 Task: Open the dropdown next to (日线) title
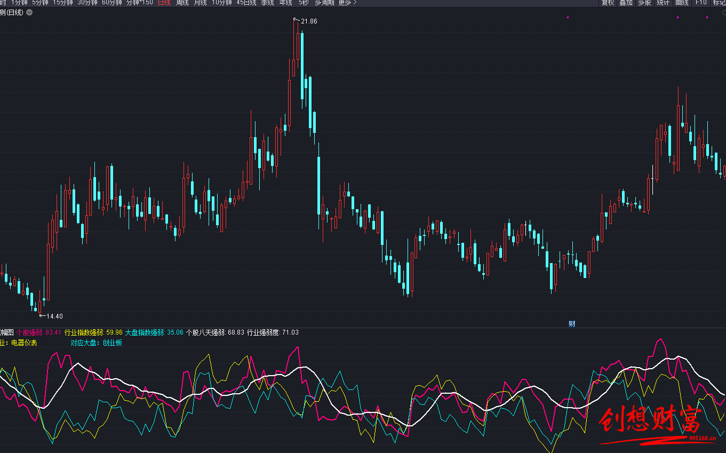tap(29, 12)
